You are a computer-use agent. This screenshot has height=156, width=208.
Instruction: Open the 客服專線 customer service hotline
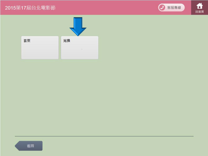click(x=171, y=8)
